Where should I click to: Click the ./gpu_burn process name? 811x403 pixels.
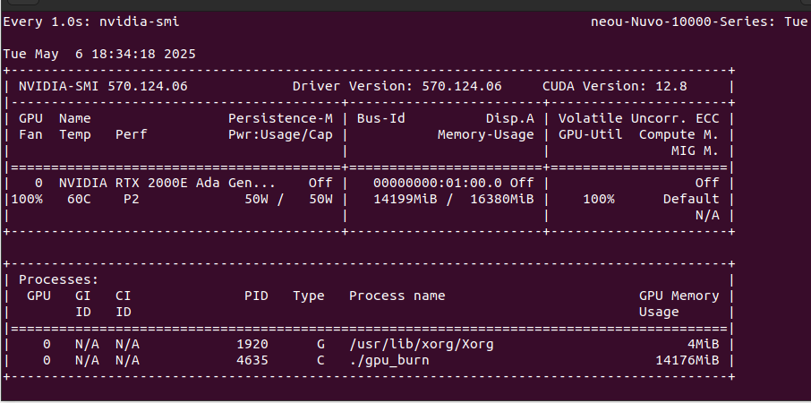click(x=388, y=360)
